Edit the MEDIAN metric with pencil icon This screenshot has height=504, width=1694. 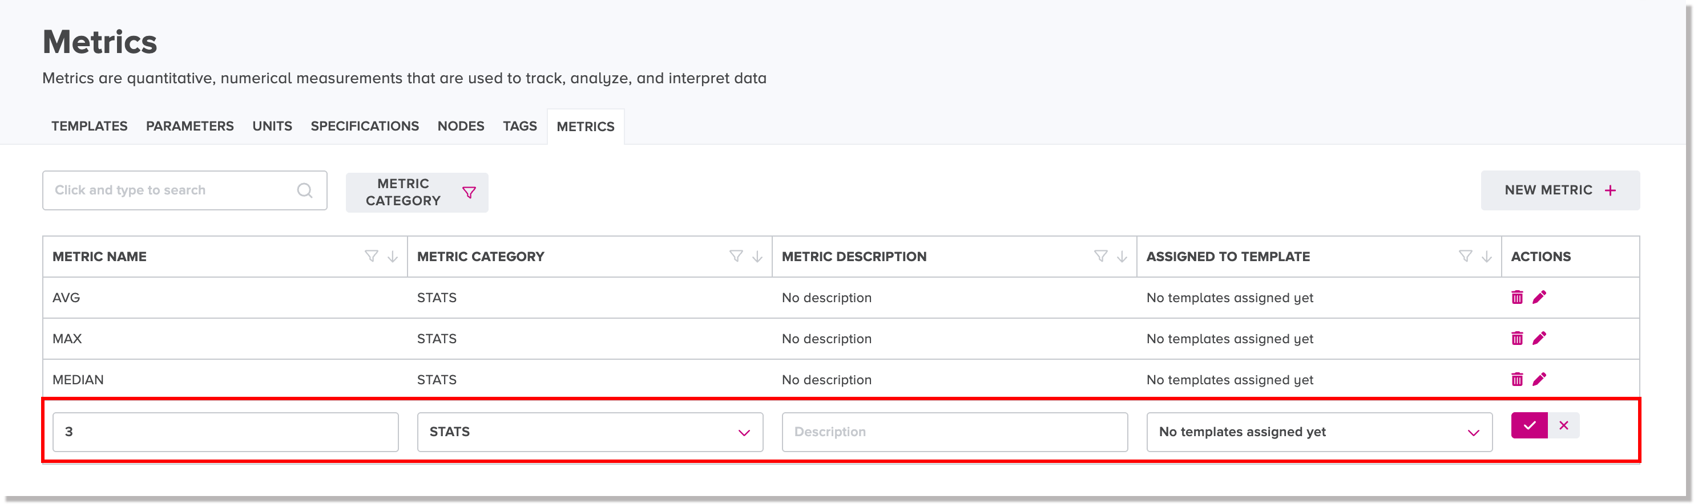1539,379
